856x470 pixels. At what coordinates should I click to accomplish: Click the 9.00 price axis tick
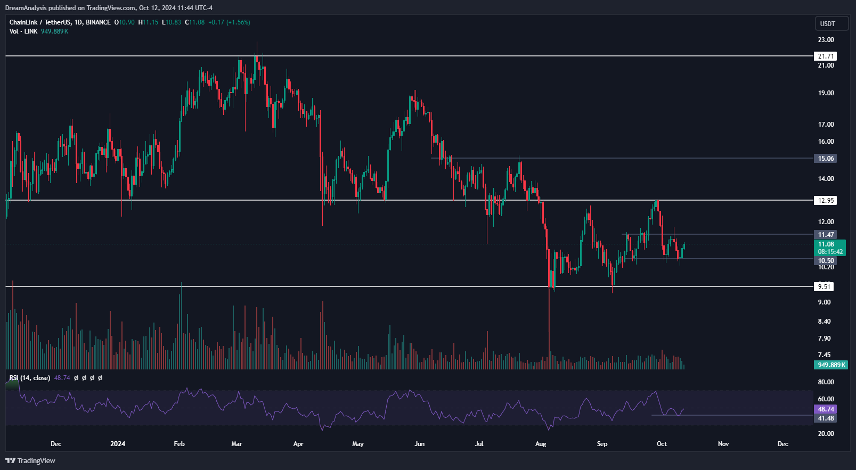click(x=825, y=302)
